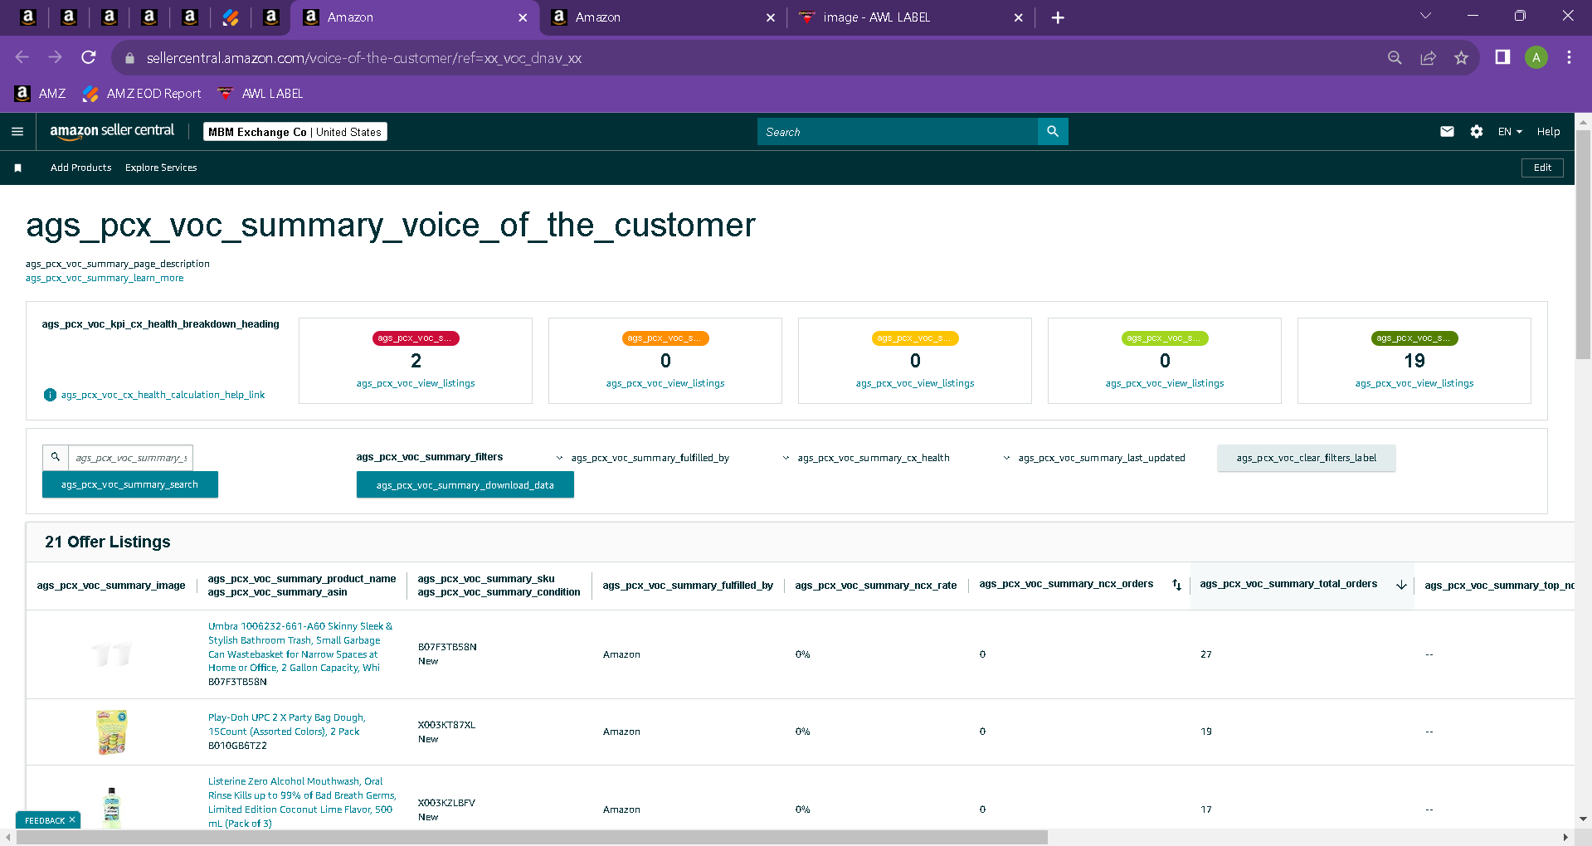The height and width of the screenshot is (846, 1592).
Task: Open the messages envelope icon
Action: point(1447,131)
